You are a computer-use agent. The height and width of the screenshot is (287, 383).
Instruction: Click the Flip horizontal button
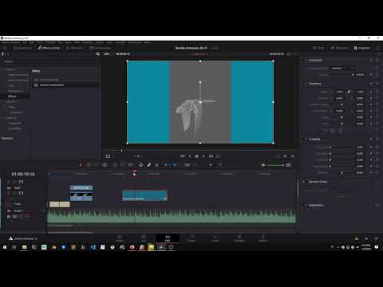pos(333,131)
